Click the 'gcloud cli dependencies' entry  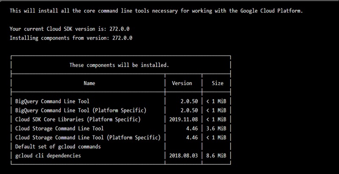pos(48,155)
